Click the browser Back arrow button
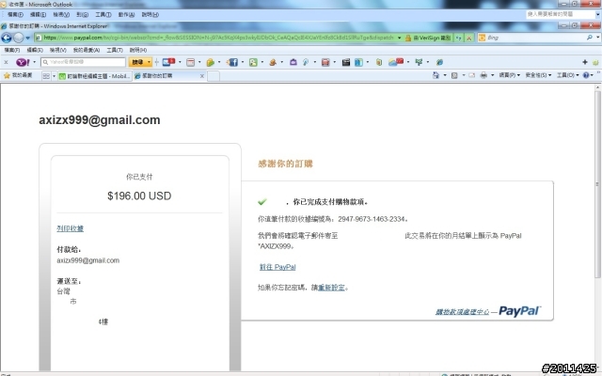The image size is (602, 376). click(7, 38)
